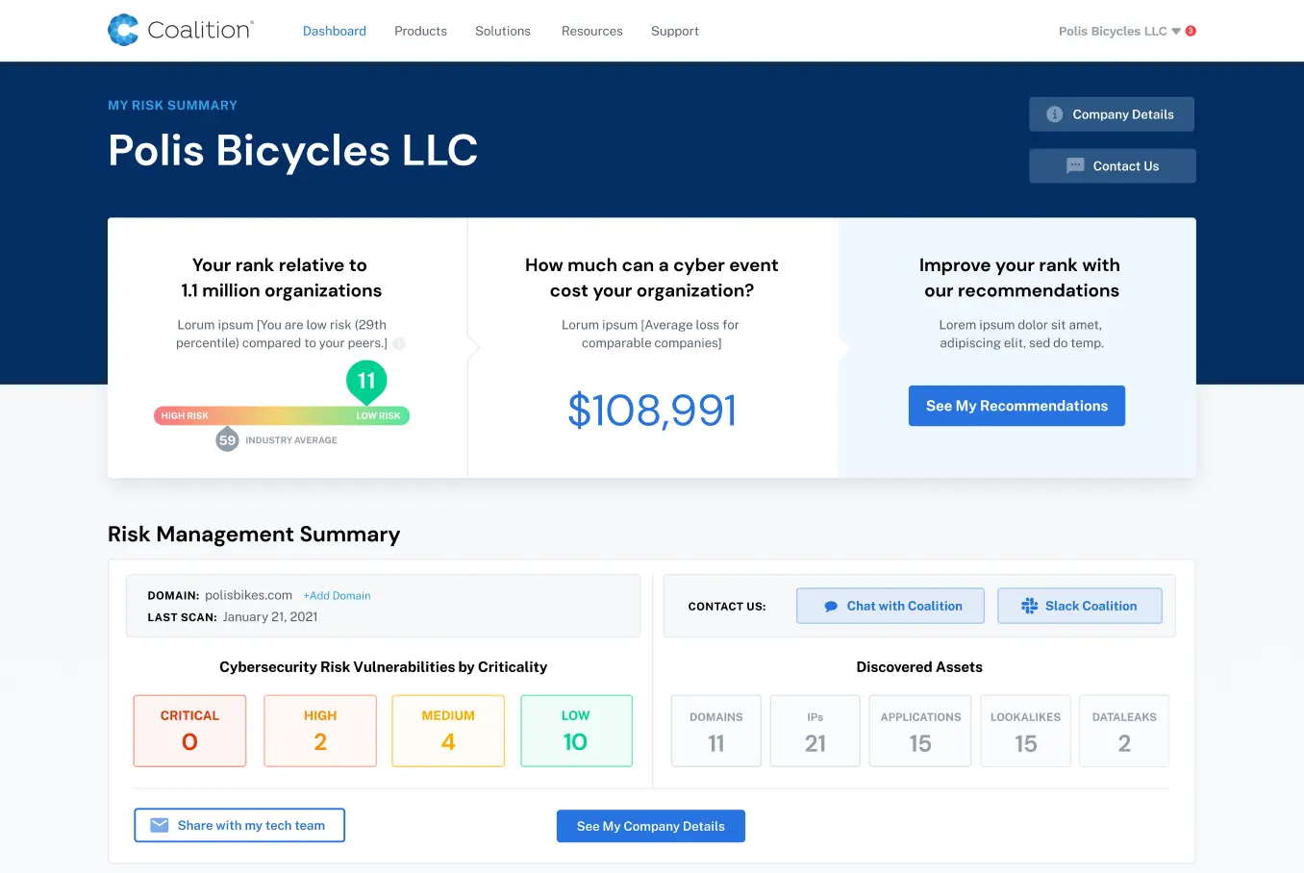Open the Support menu
1304x873 pixels.
(x=675, y=31)
